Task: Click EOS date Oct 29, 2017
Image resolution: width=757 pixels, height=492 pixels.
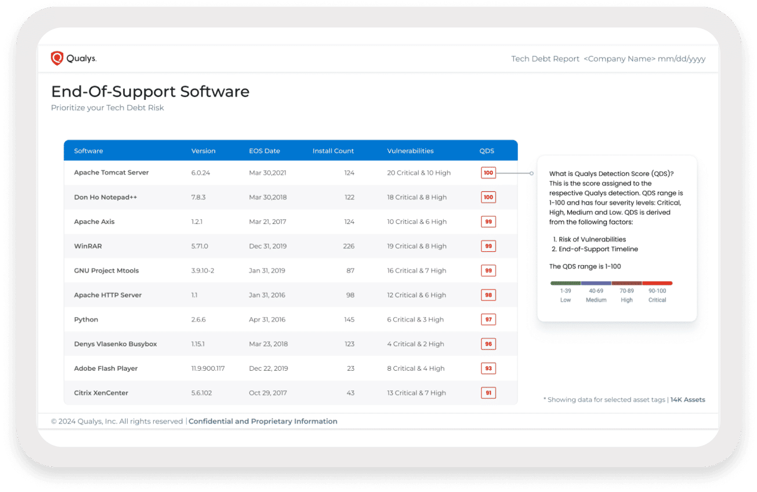Action: click(x=268, y=393)
